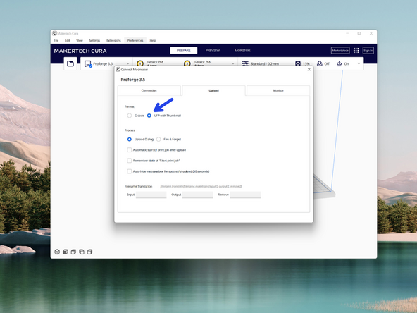Open the Edit menu
Screen dimensions: 417x313
tap(68, 40)
